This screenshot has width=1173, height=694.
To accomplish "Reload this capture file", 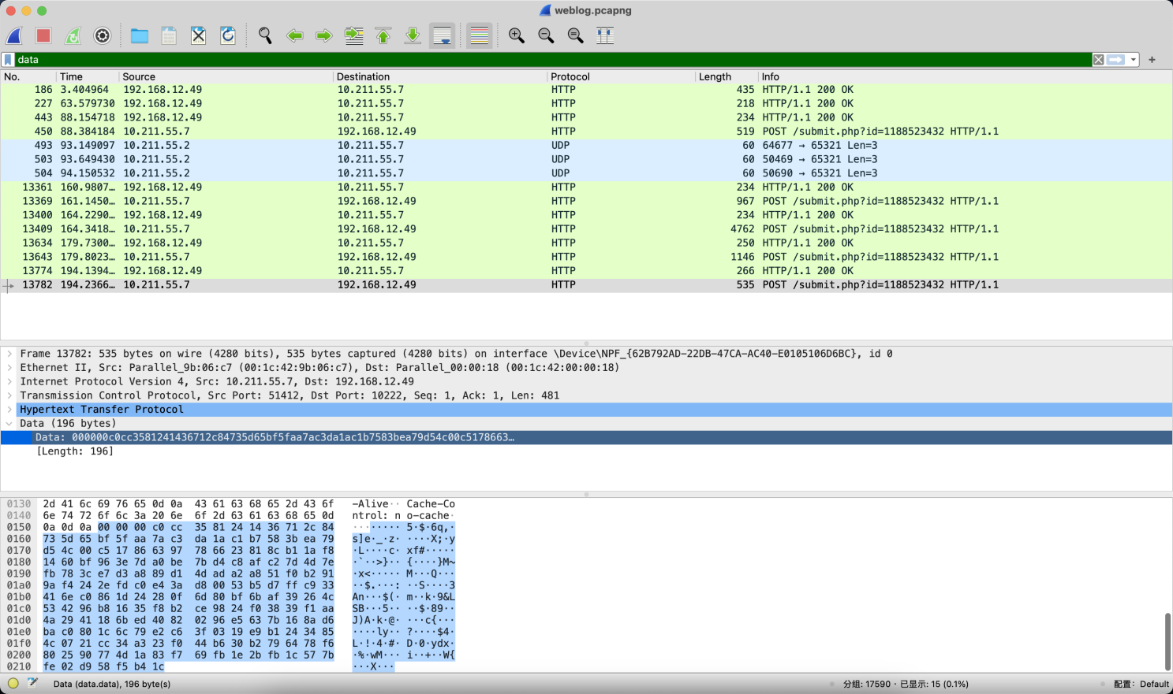I will [228, 35].
